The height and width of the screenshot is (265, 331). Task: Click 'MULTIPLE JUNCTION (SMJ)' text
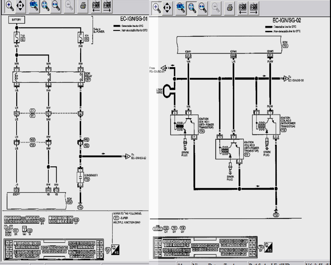[127, 223]
